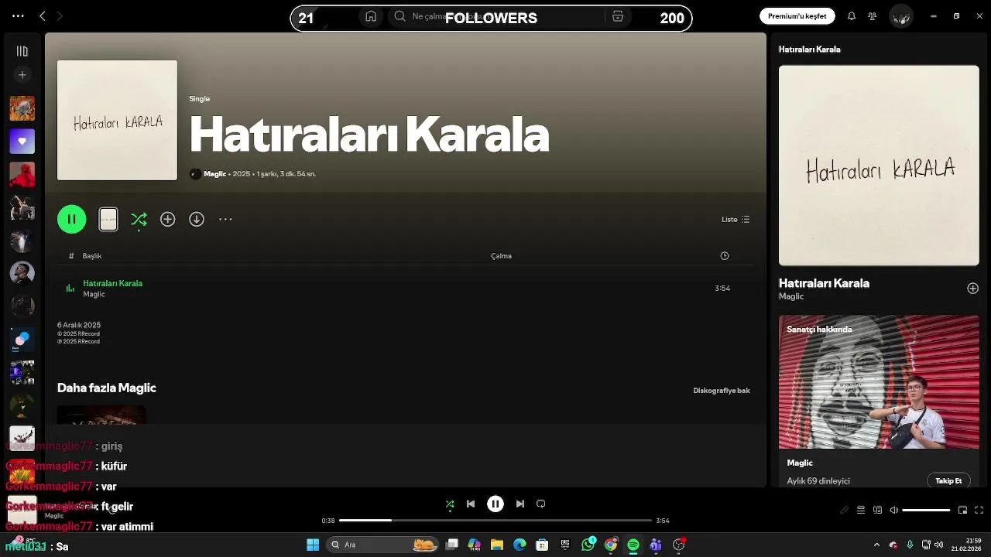This screenshot has width=991, height=557.
Task: Click Aylık 69 dinleyici text
Action: coord(818,481)
